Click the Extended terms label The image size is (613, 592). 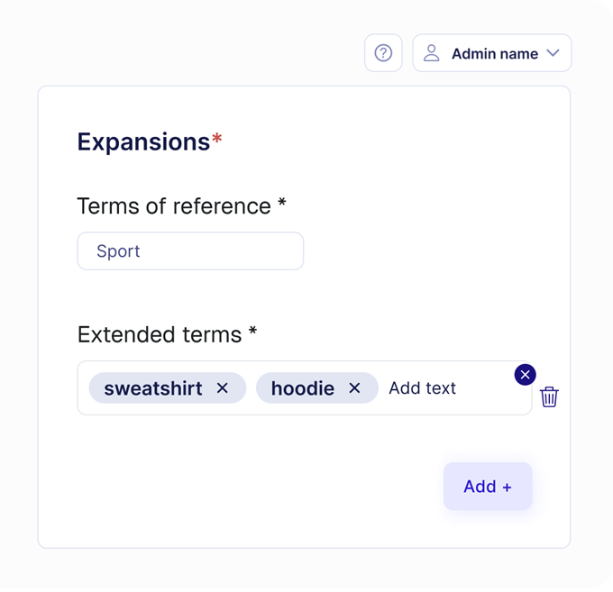[160, 334]
